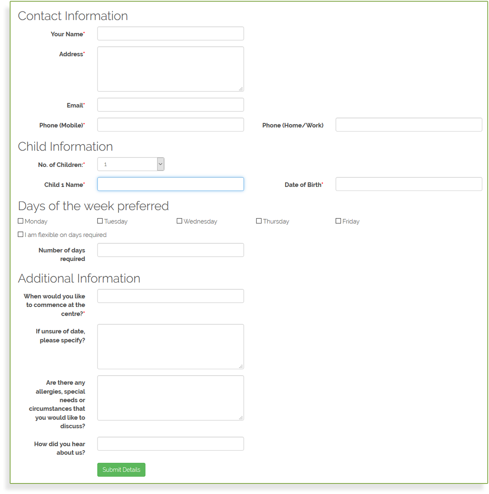Viewport: 489px width, 494px height.
Task: Click into the Email field
Action: (x=170, y=105)
